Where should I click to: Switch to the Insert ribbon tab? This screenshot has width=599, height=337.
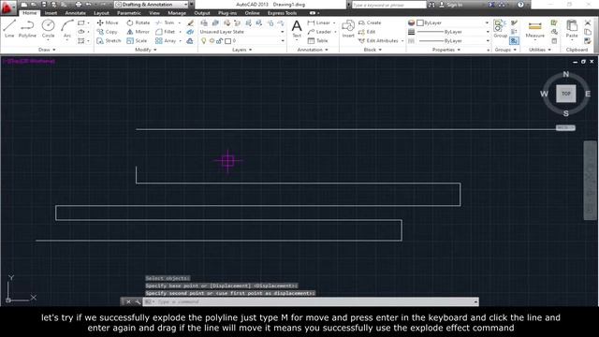pos(51,13)
